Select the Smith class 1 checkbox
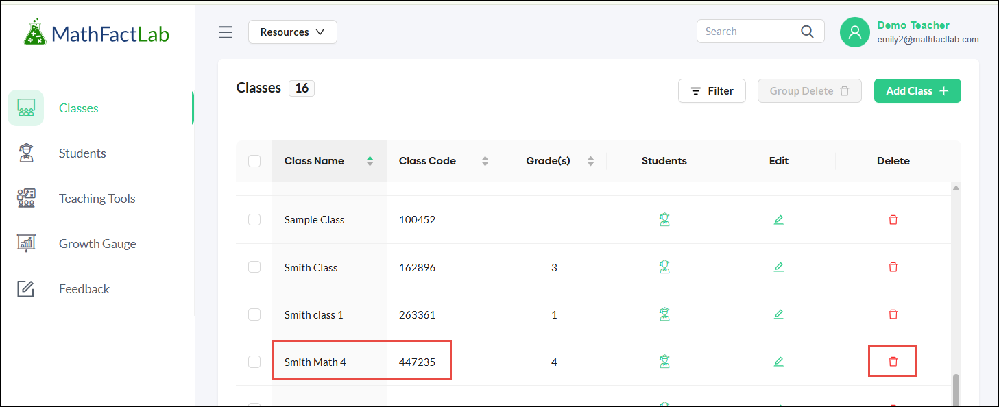999x407 pixels. pos(254,314)
